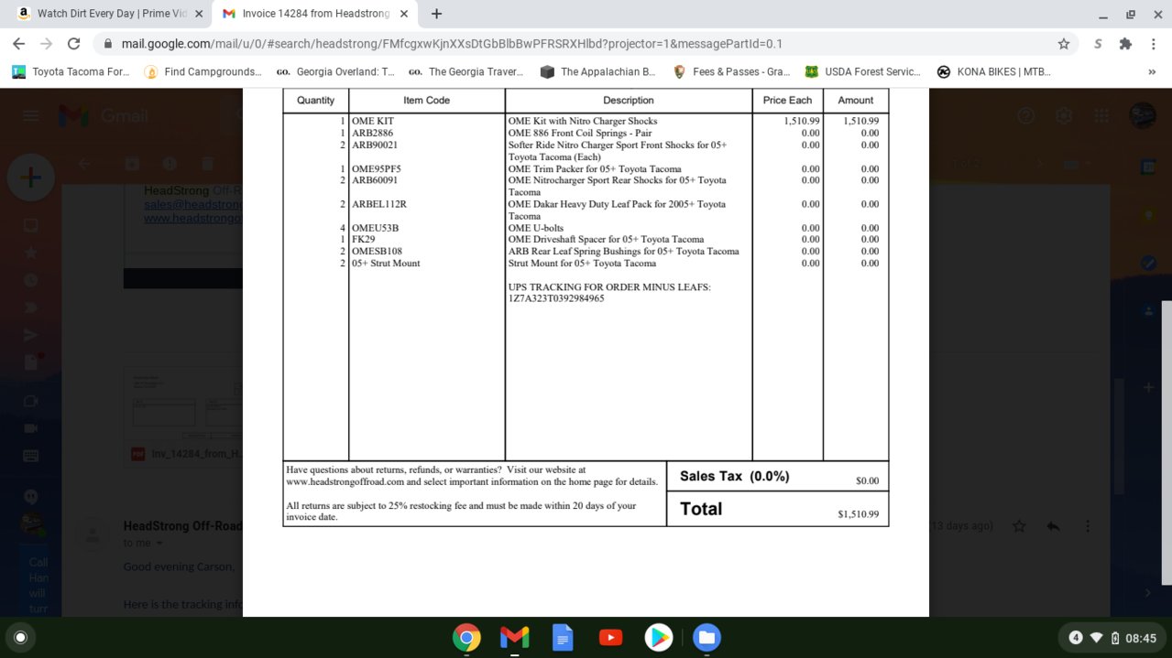
Task: Open Google Keep side panel icon
Action: 1149,214
